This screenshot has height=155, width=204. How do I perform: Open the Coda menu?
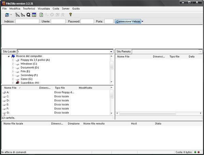point(56,9)
